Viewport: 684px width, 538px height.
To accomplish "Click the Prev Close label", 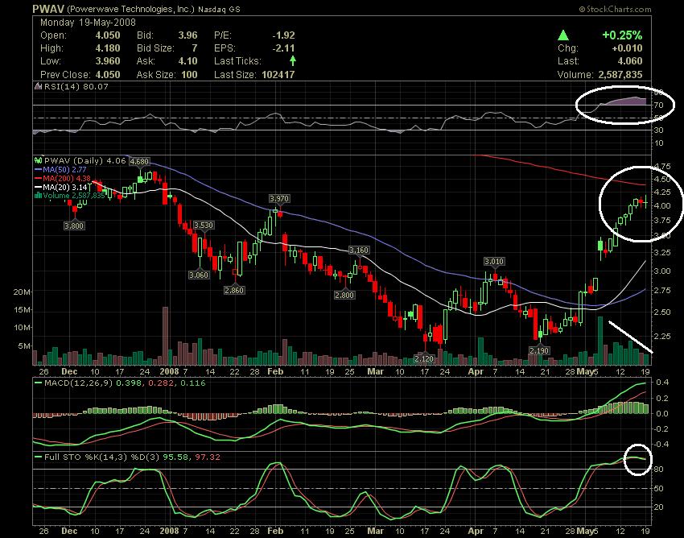I will [64, 74].
